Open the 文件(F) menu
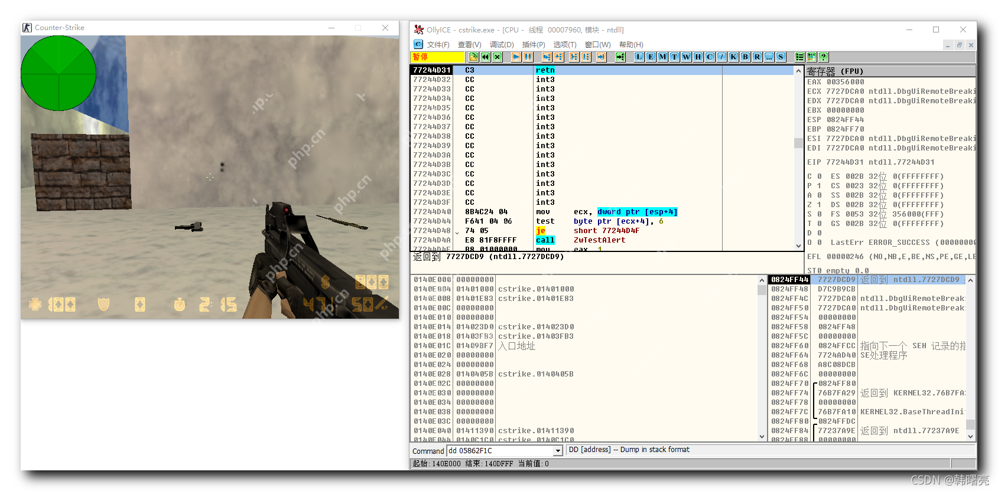This screenshot has height=491, width=998. (x=438, y=45)
